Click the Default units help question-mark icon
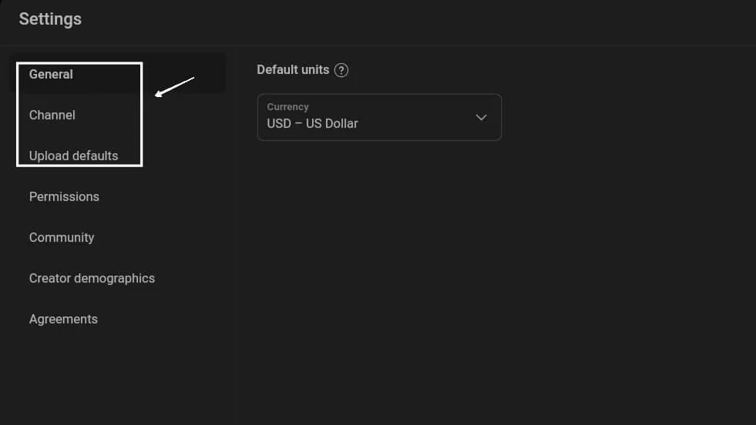Screen dimensions: 756x425 tap(341, 70)
